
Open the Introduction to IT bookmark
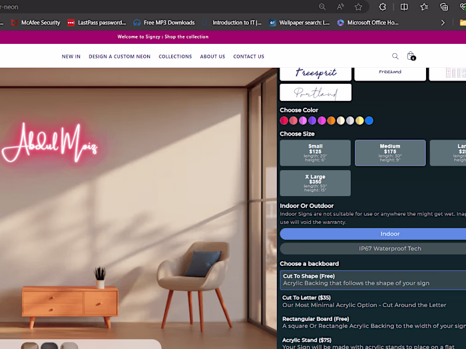[232, 23]
